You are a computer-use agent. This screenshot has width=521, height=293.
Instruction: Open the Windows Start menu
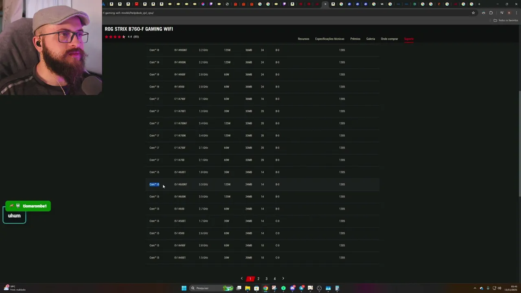[x=184, y=288]
